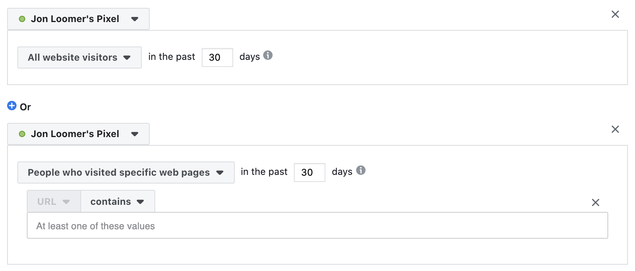Open the URL field type dropdown
The height and width of the screenshot is (271, 635).
pos(54,202)
